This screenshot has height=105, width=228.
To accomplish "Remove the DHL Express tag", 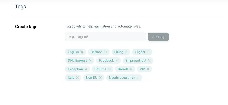I will 90,61.
